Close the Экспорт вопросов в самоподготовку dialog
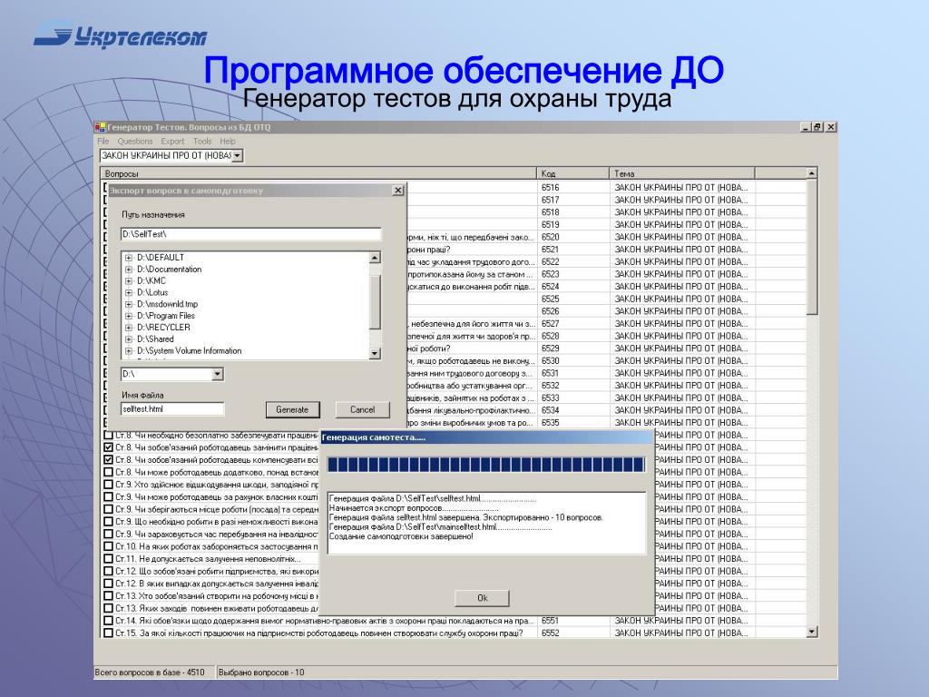 pyautogui.click(x=398, y=191)
